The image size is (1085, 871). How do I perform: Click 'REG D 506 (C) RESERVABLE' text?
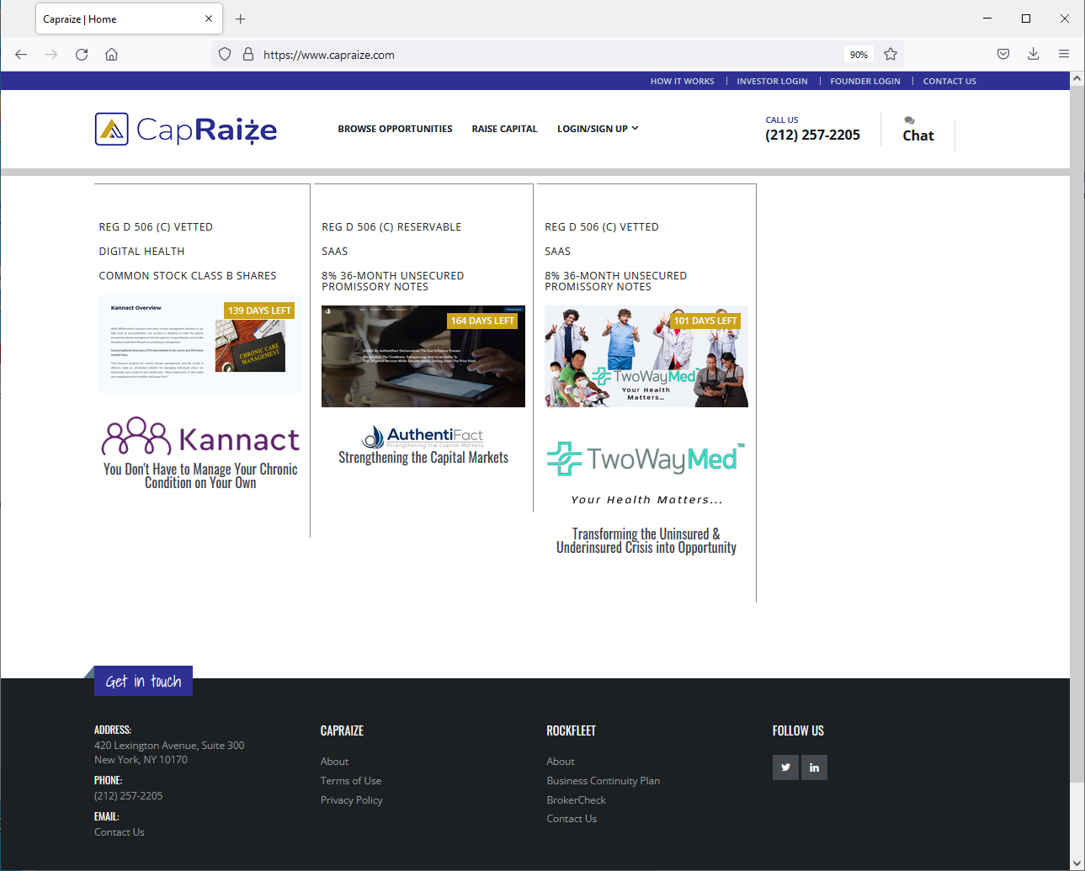(x=391, y=227)
